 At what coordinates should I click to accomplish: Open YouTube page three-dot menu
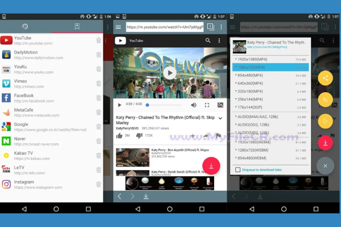click(x=219, y=40)
